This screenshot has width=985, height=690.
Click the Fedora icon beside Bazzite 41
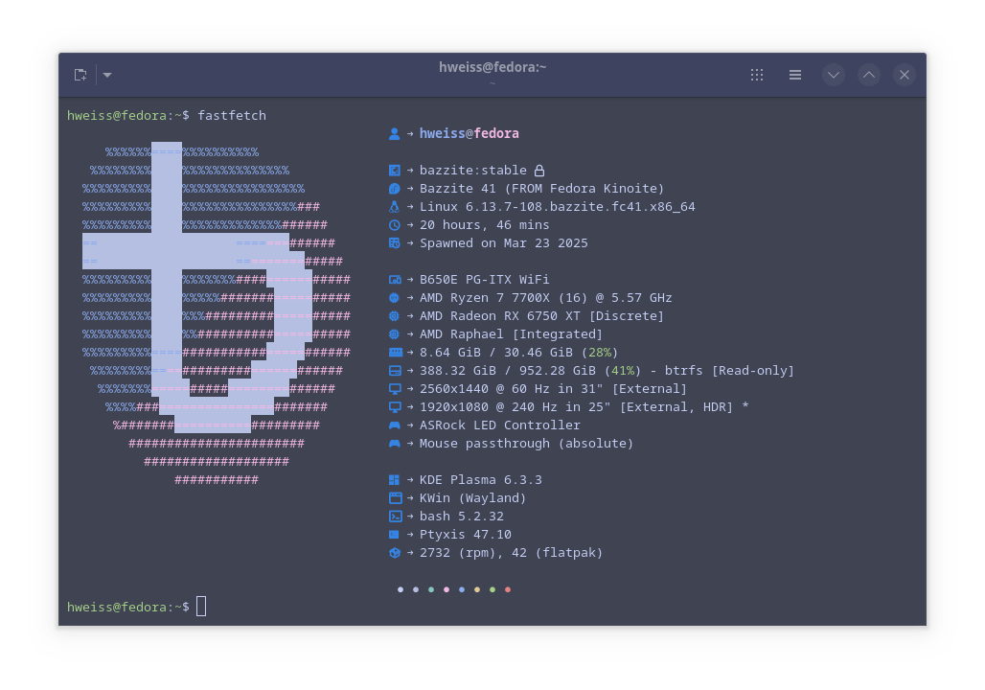tap(395, 189)
